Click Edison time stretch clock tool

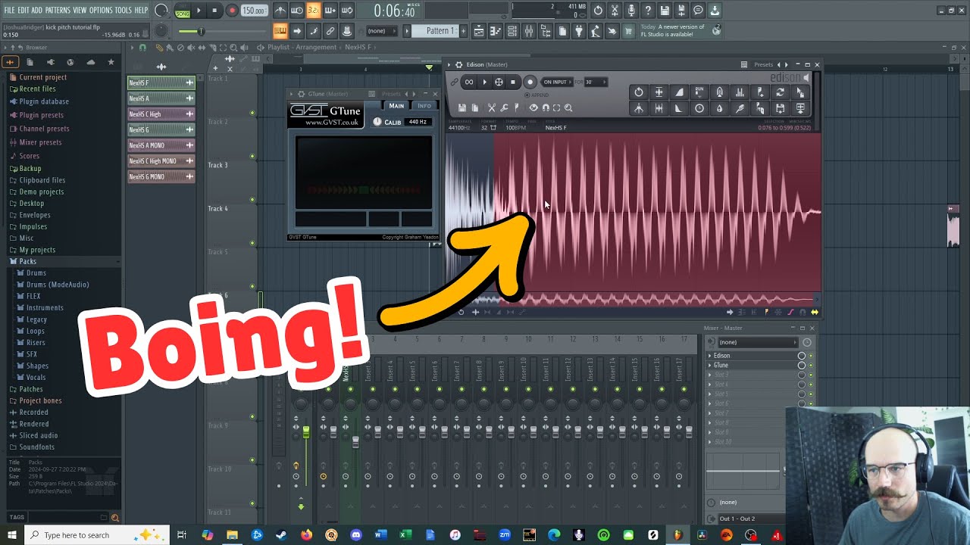click(699, 108)
